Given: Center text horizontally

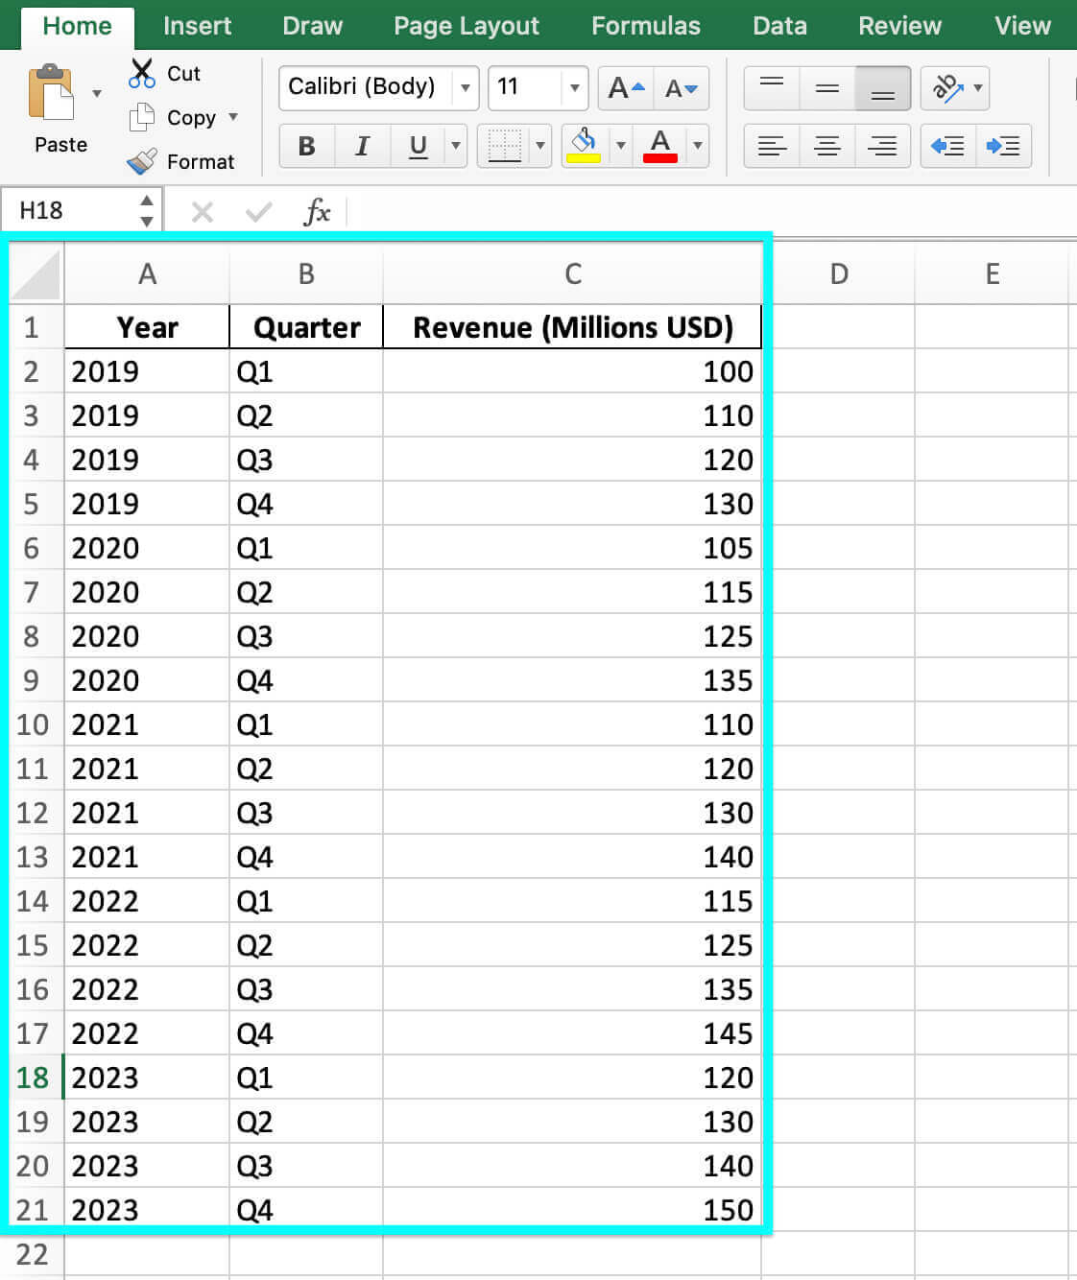Looking at the screenshot, I should (x=827, y=146).
